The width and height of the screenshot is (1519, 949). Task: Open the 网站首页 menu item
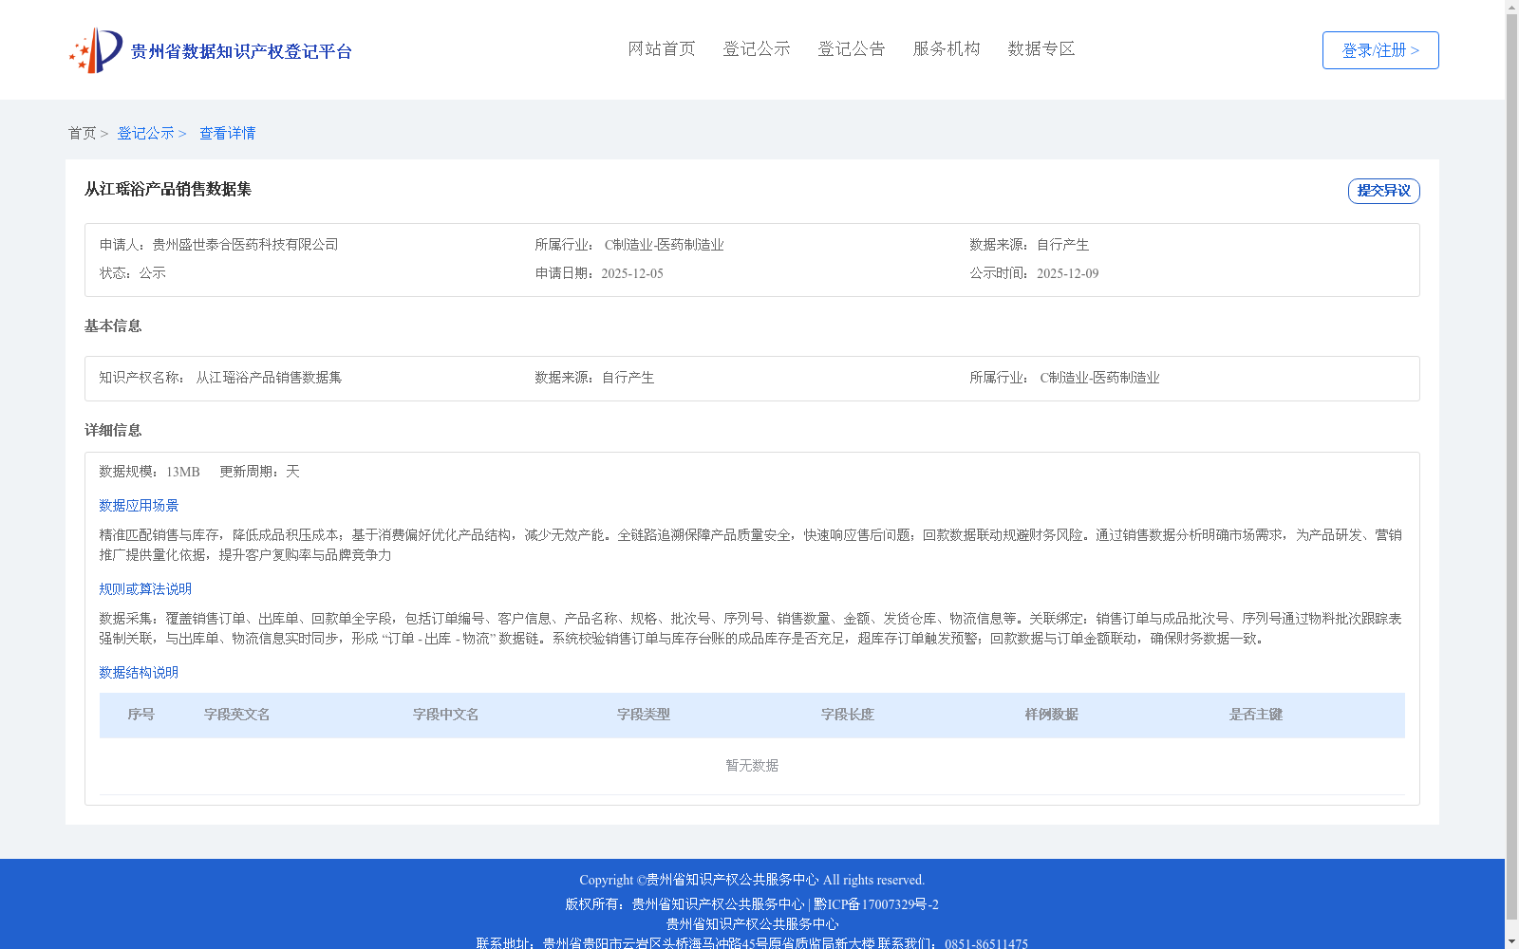(662, 48)
